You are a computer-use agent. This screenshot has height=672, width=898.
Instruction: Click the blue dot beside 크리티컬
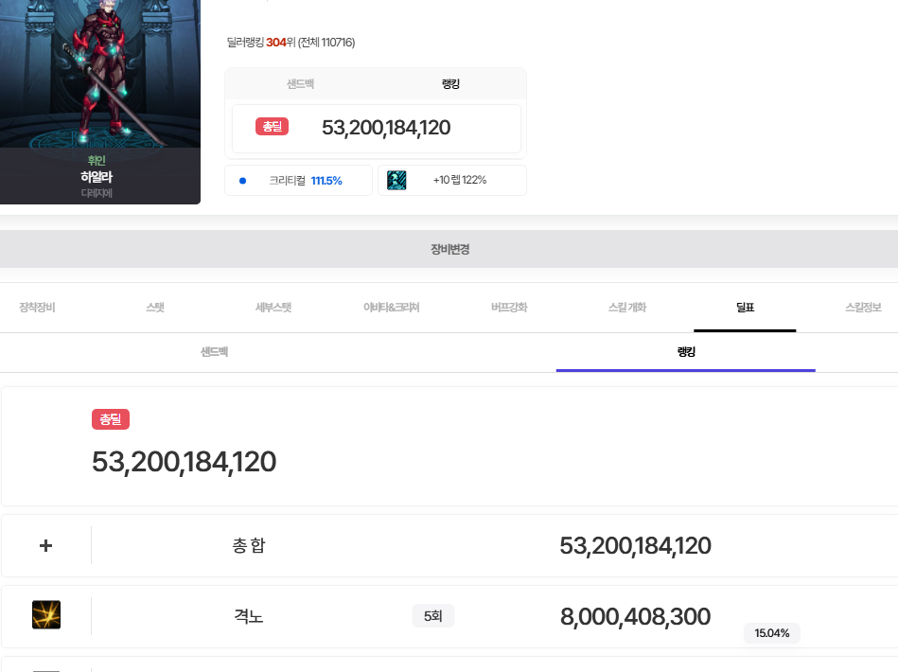pyautogui.click(x=243, y=181)
